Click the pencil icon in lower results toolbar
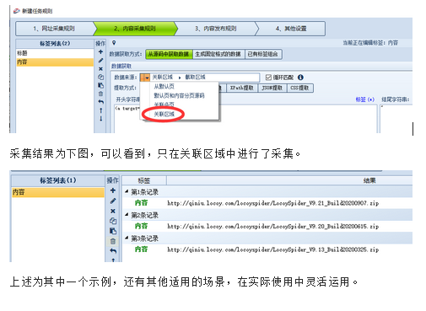 (x=113, y=201)
